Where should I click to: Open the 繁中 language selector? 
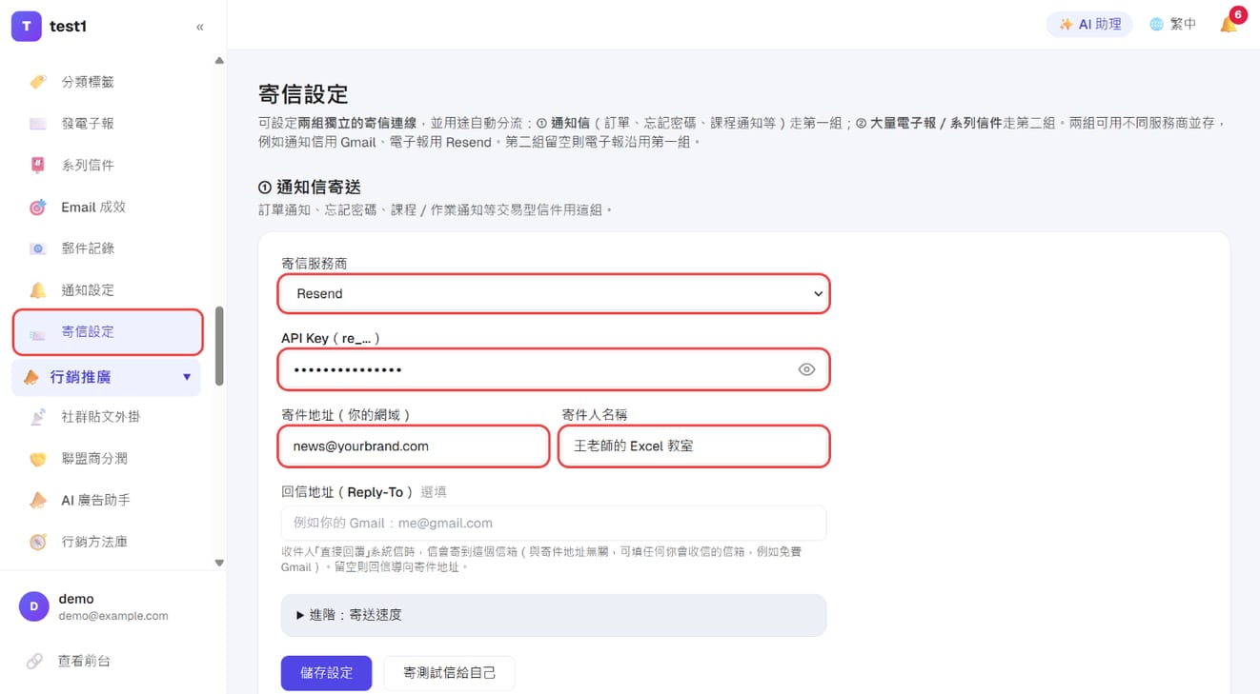pyautogui.click(x=1172, y=25)
